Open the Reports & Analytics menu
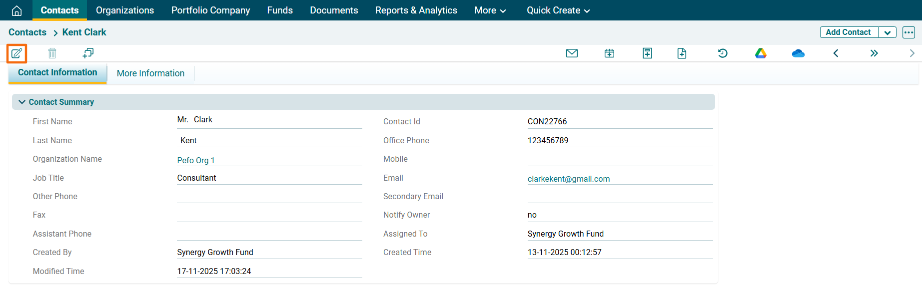The width and height of the screenshot is (922, 286). click(416, 10)
